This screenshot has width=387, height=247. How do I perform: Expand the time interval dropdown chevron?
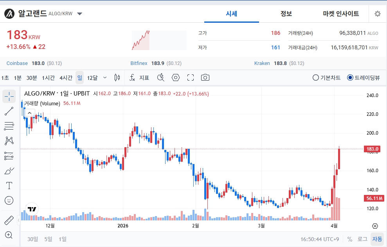(x=105, y=78)
